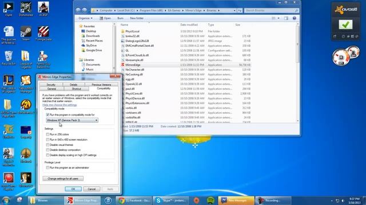Click the volume icon in system tray
366x205 pixels.
343,200
